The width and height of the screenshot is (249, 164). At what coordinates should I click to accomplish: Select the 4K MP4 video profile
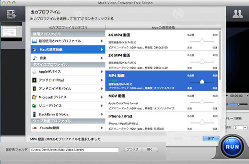(x=162, y=41)
